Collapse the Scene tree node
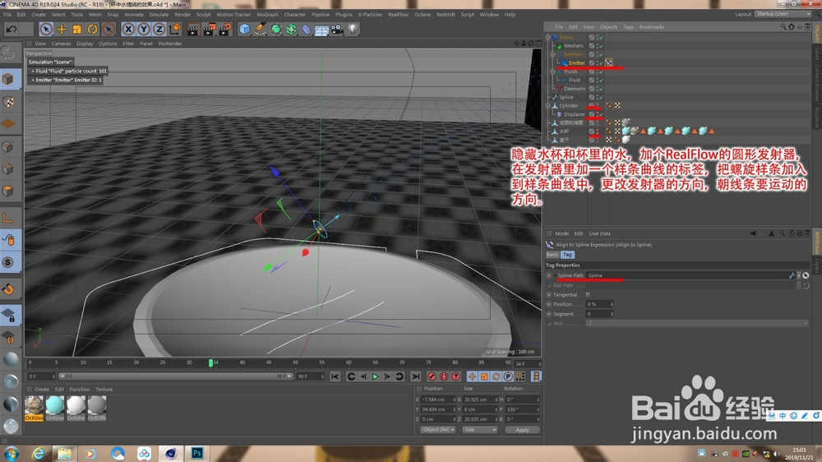The image size is (822, 462). coord(547,37)
